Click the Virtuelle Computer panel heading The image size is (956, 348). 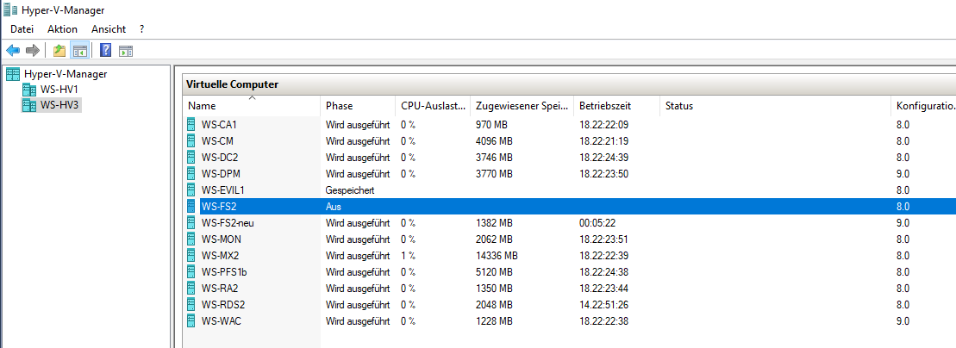232,84
